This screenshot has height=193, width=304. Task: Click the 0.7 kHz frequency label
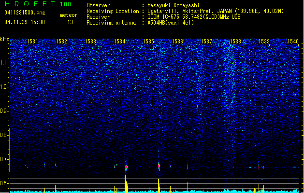click(x=4, y=159)
